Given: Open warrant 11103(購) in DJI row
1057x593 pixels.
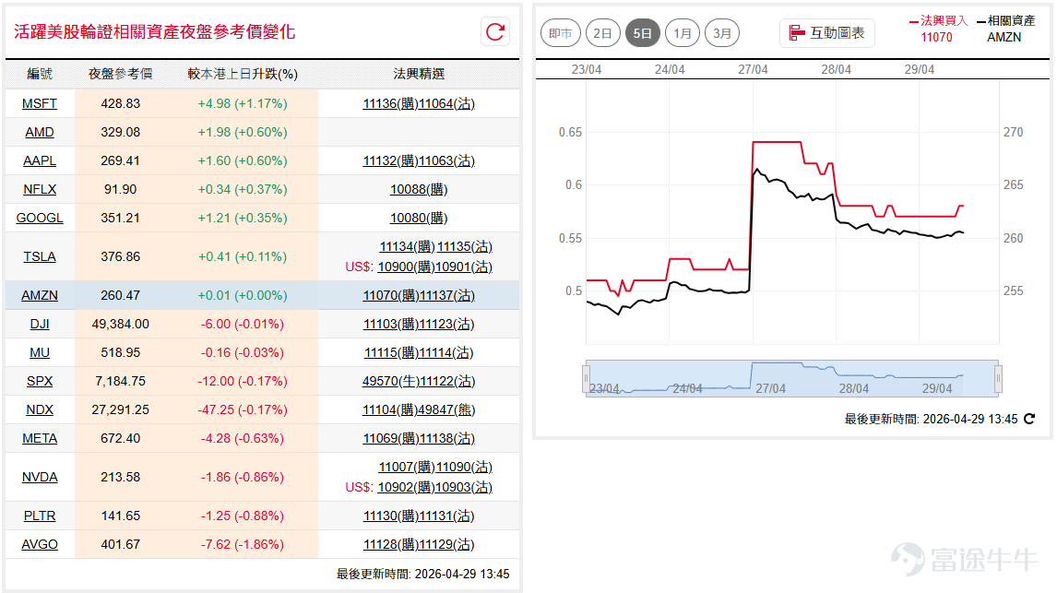Looking at the screenshot, I should [x=391, y=324].
